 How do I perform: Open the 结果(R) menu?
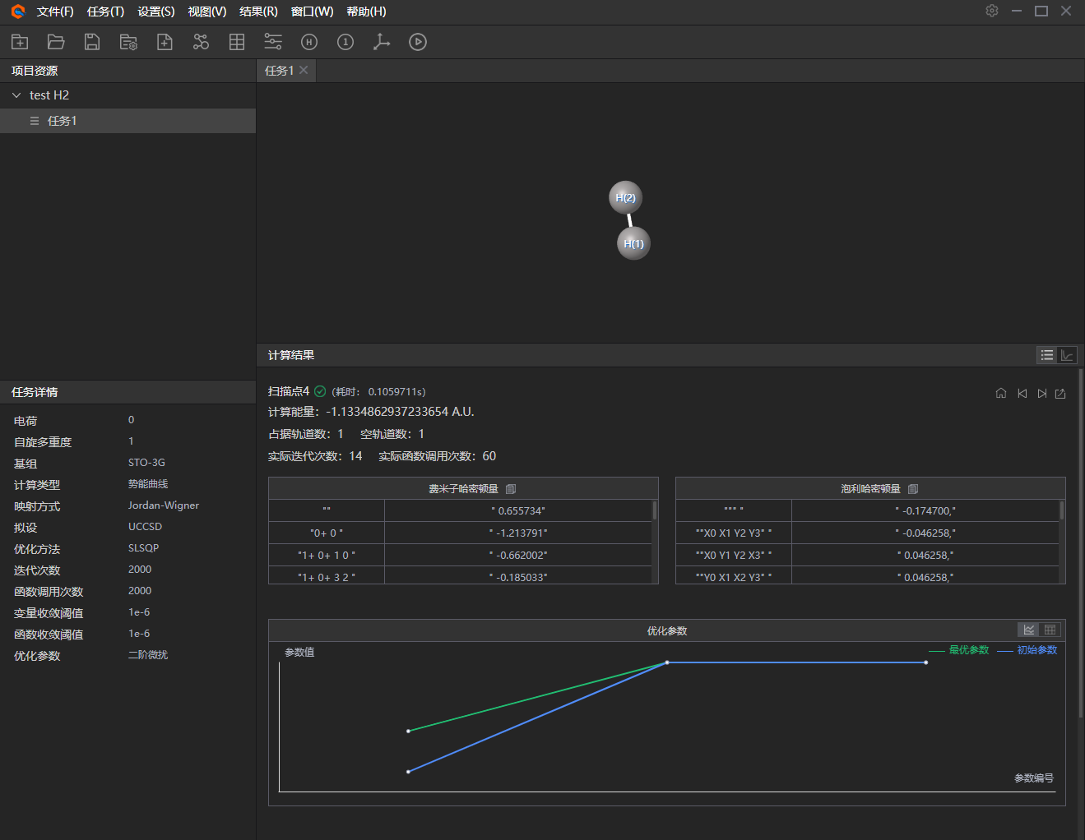(x=258, y=12)
